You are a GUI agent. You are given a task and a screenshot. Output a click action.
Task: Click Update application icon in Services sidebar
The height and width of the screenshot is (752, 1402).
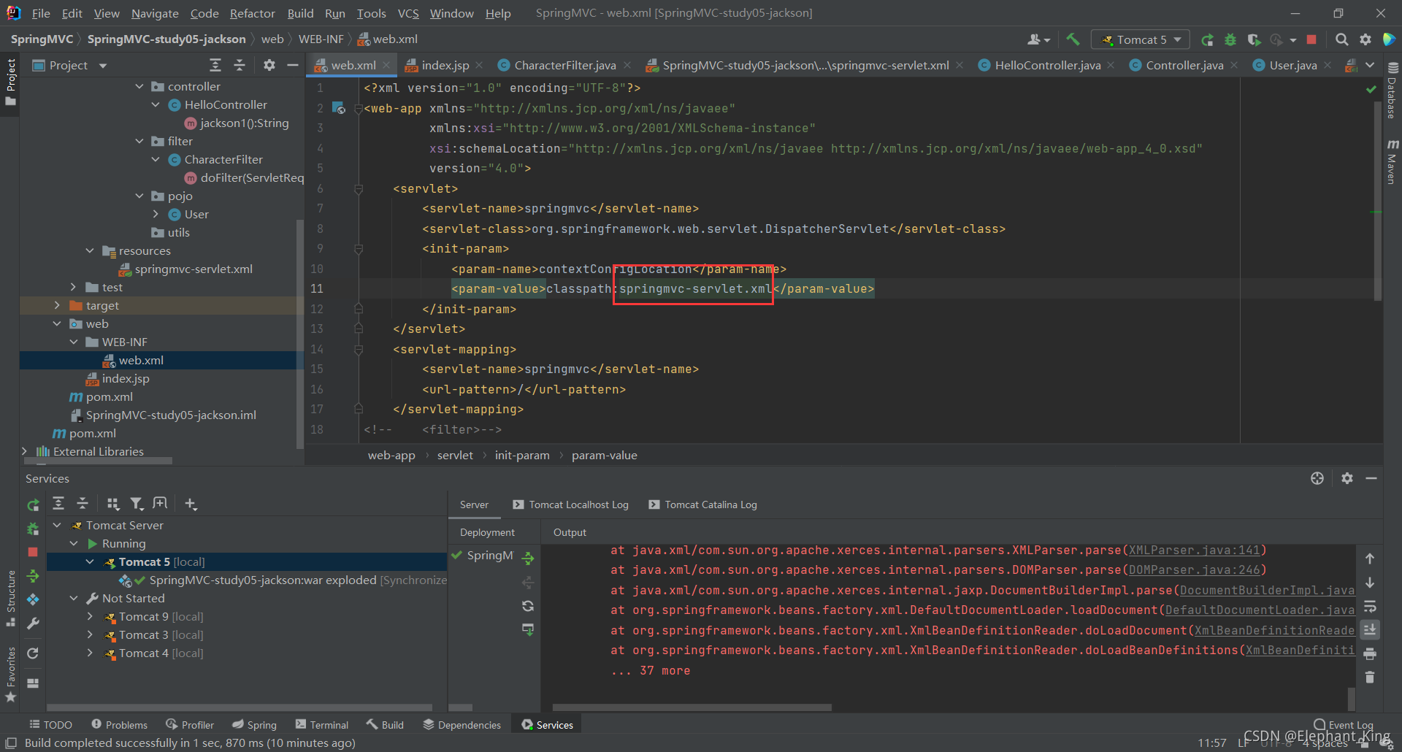tap(33, 653)
